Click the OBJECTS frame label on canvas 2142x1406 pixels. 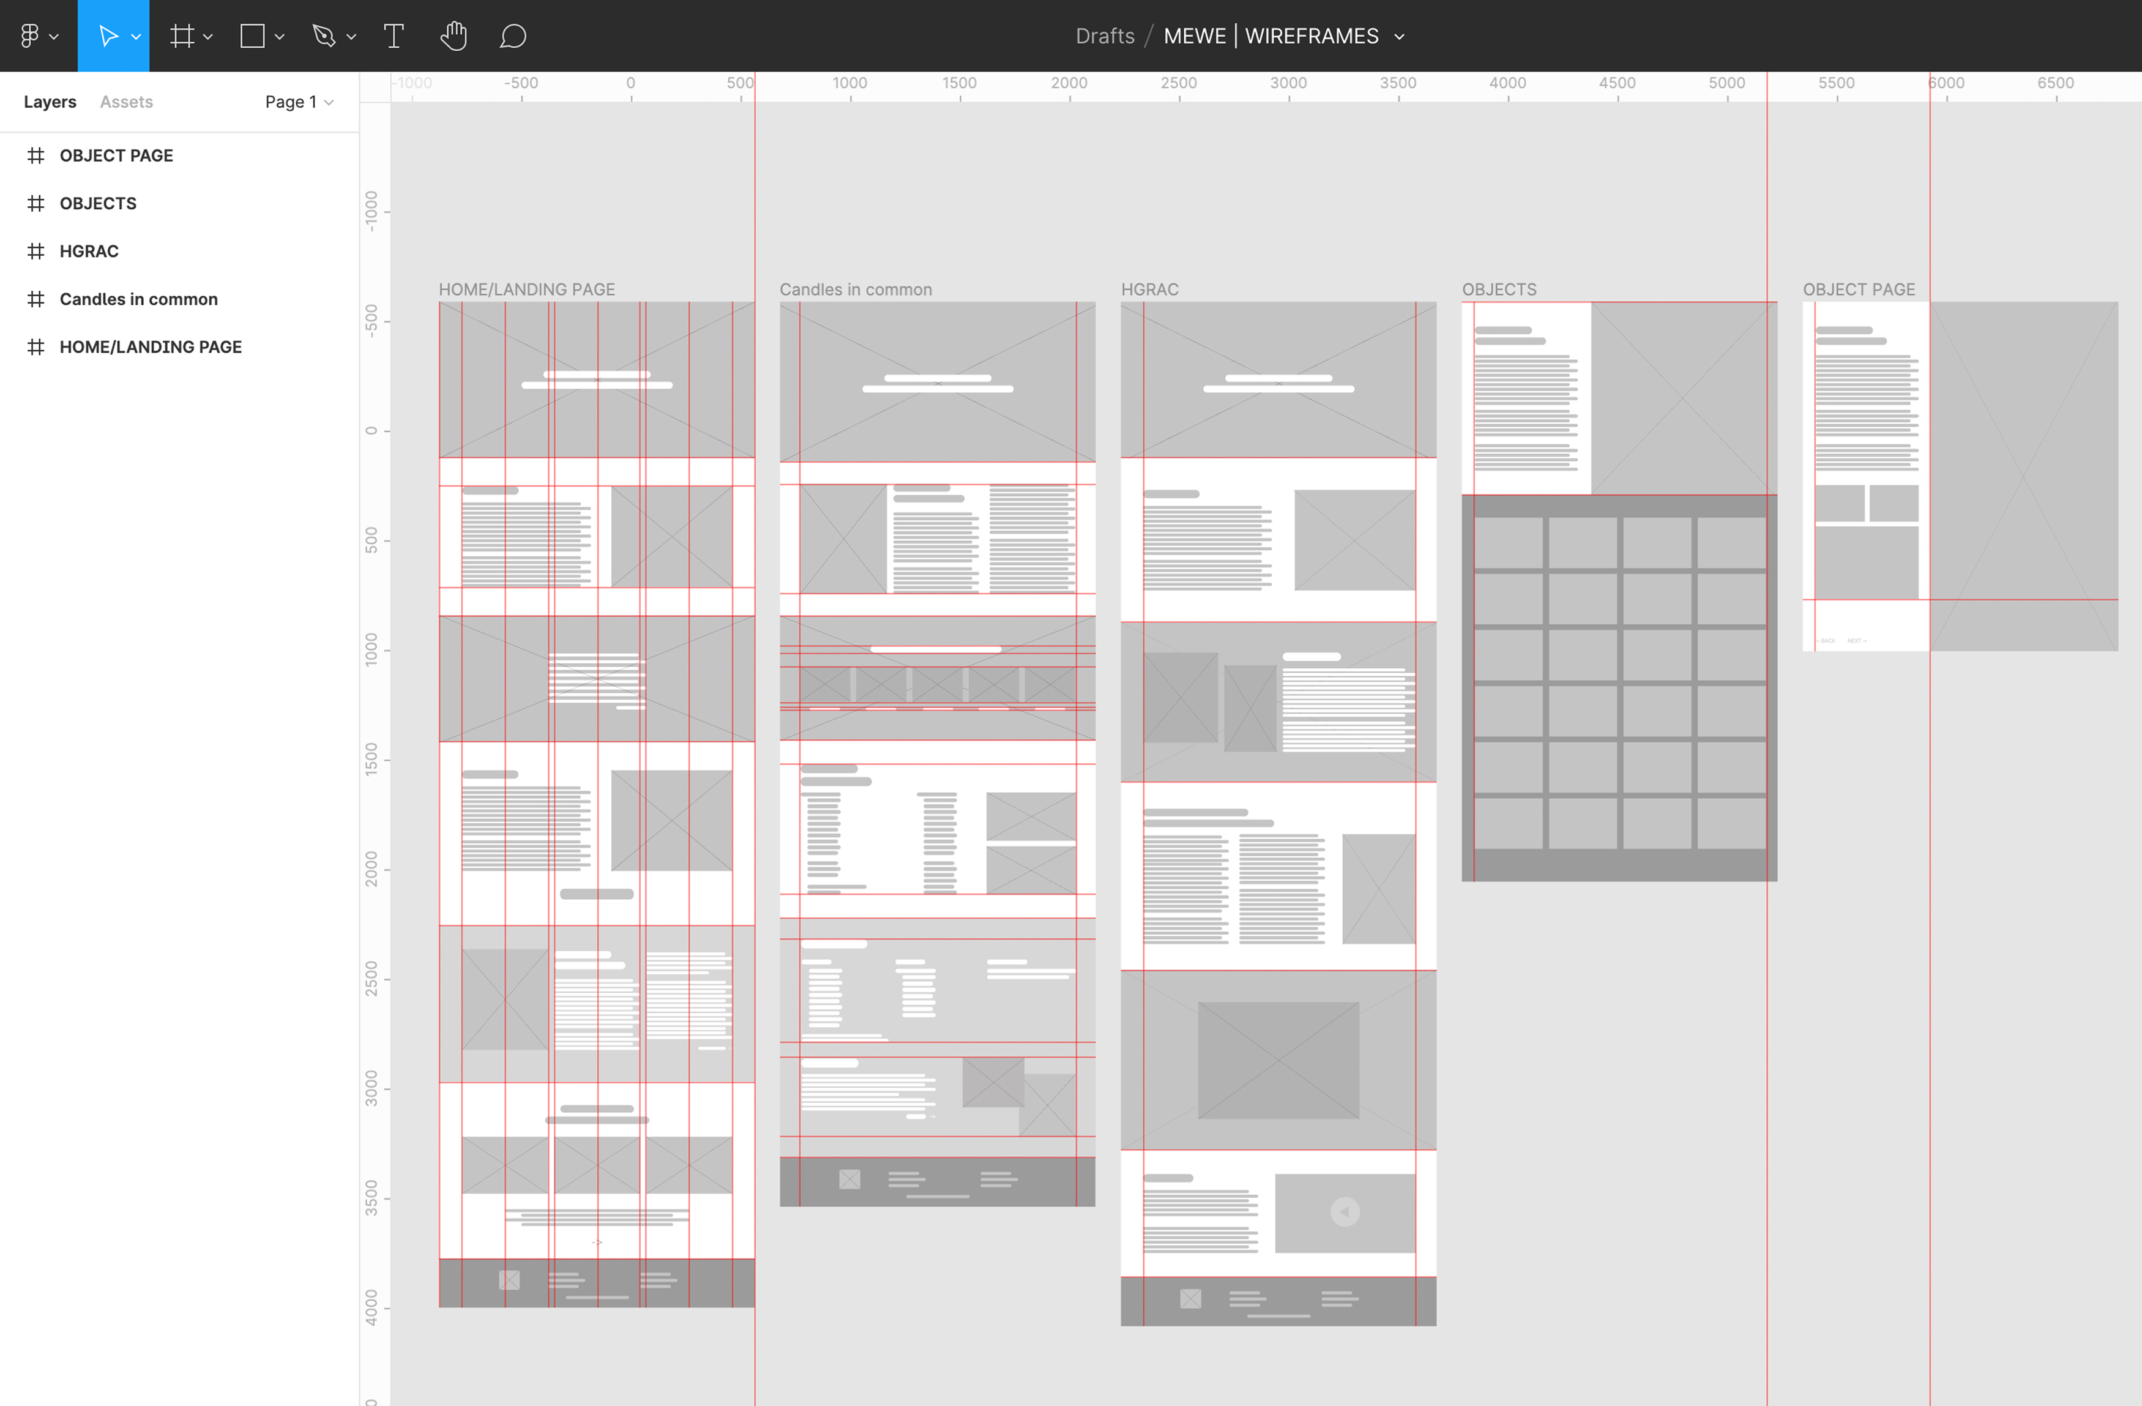point(1499,290)
